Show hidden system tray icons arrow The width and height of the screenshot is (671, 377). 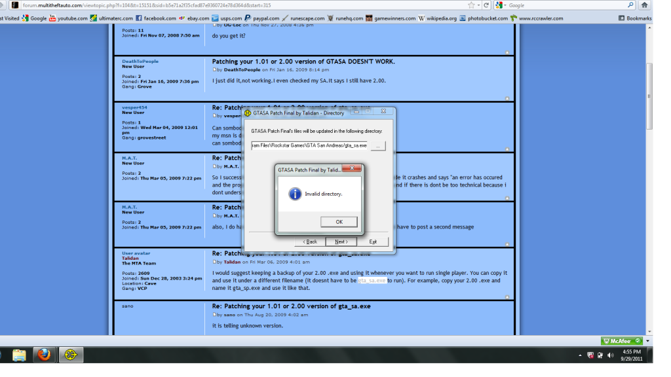pos(580,355)
